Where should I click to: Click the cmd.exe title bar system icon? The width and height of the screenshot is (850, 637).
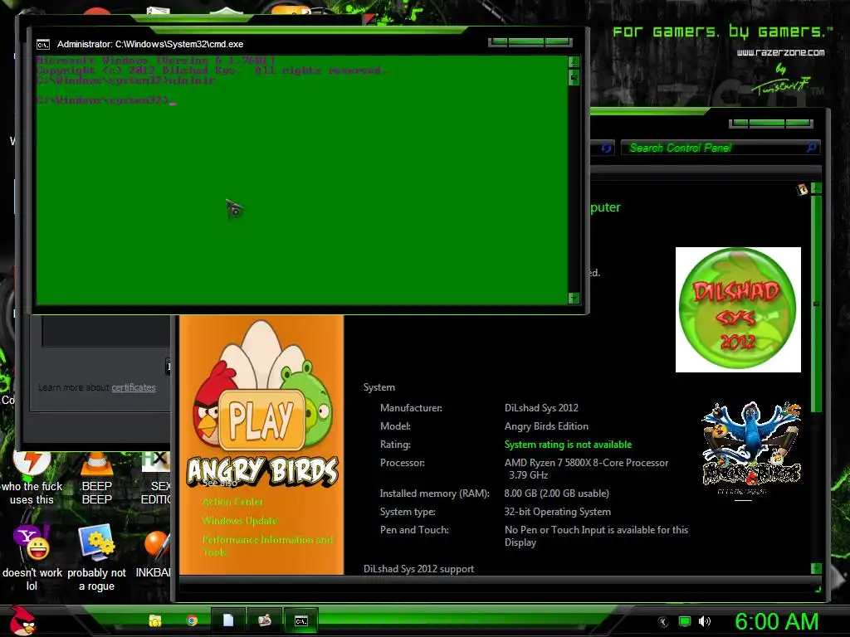[43, 45]
